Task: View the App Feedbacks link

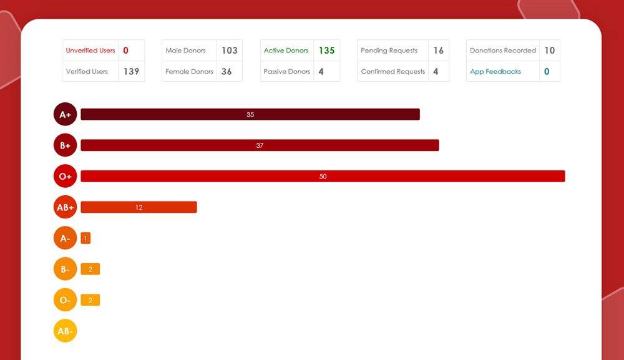Action: (495, 72)
